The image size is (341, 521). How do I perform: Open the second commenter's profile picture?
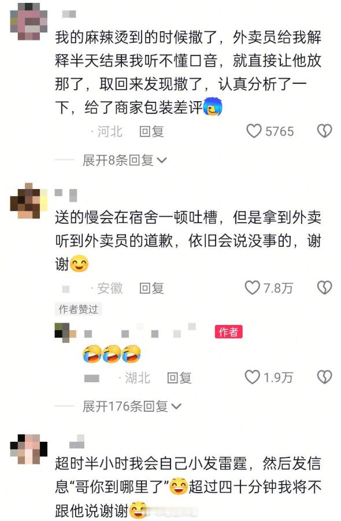click(29, 201)
